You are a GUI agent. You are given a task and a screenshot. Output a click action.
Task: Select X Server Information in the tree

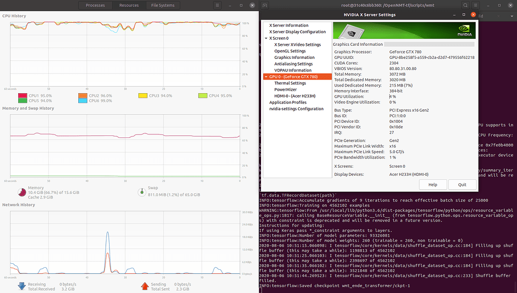pyautogui.click(x=289, y=25)
